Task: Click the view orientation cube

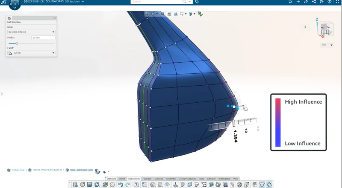Action: tap(324, 29)
